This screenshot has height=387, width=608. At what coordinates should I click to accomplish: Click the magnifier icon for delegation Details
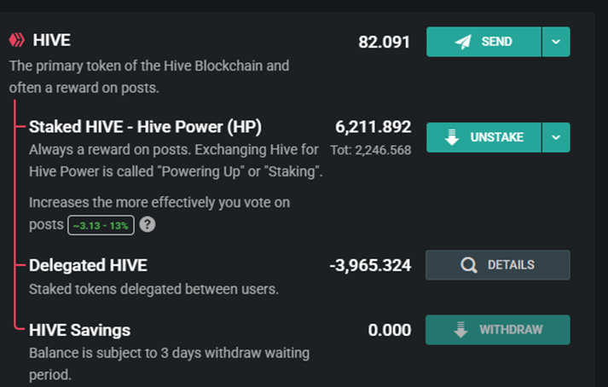[x=468, y=265]
